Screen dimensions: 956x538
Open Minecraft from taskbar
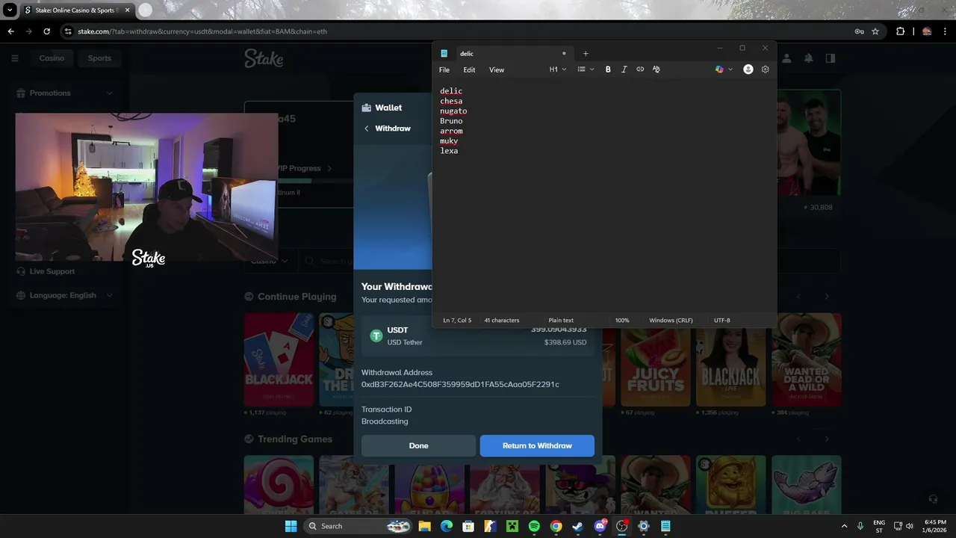coord(512,526)
